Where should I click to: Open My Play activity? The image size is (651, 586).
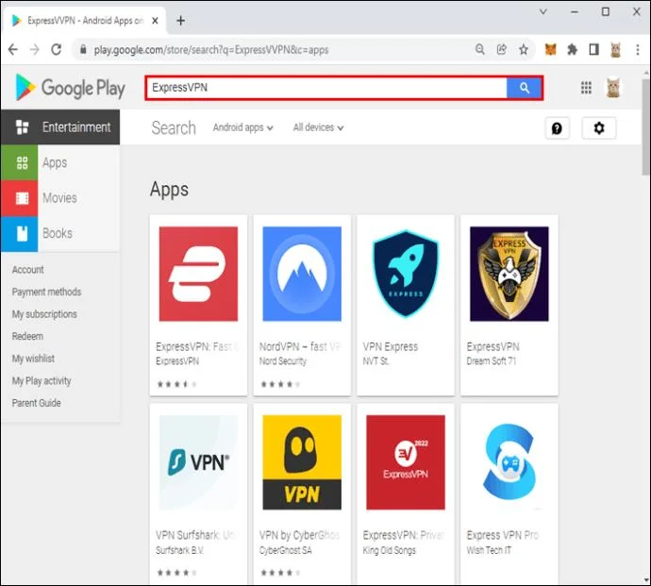(x=42, y=381)
